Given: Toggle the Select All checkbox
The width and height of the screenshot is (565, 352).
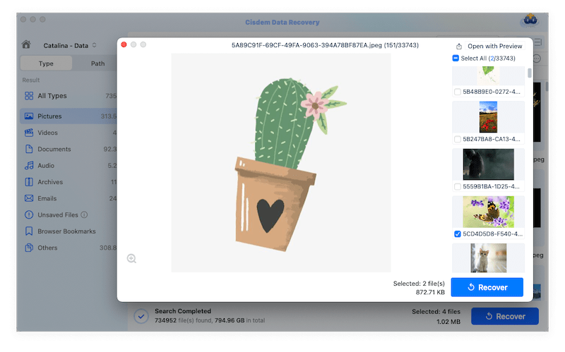Looking at the screenshot, I should point(456,59).
